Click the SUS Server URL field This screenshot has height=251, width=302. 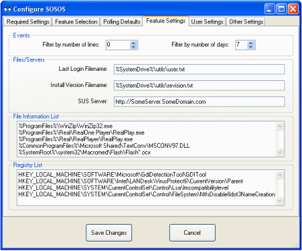click(x=200, y=102)
